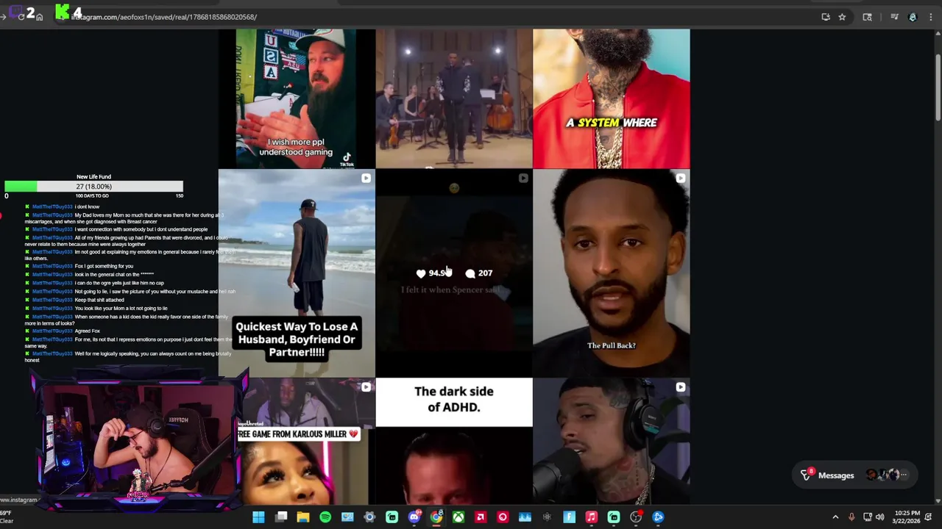The height and width of the screenshot is (529, 942).
Task: Open the Xbox app on the taskbar
Action: (x=458, y=517)
